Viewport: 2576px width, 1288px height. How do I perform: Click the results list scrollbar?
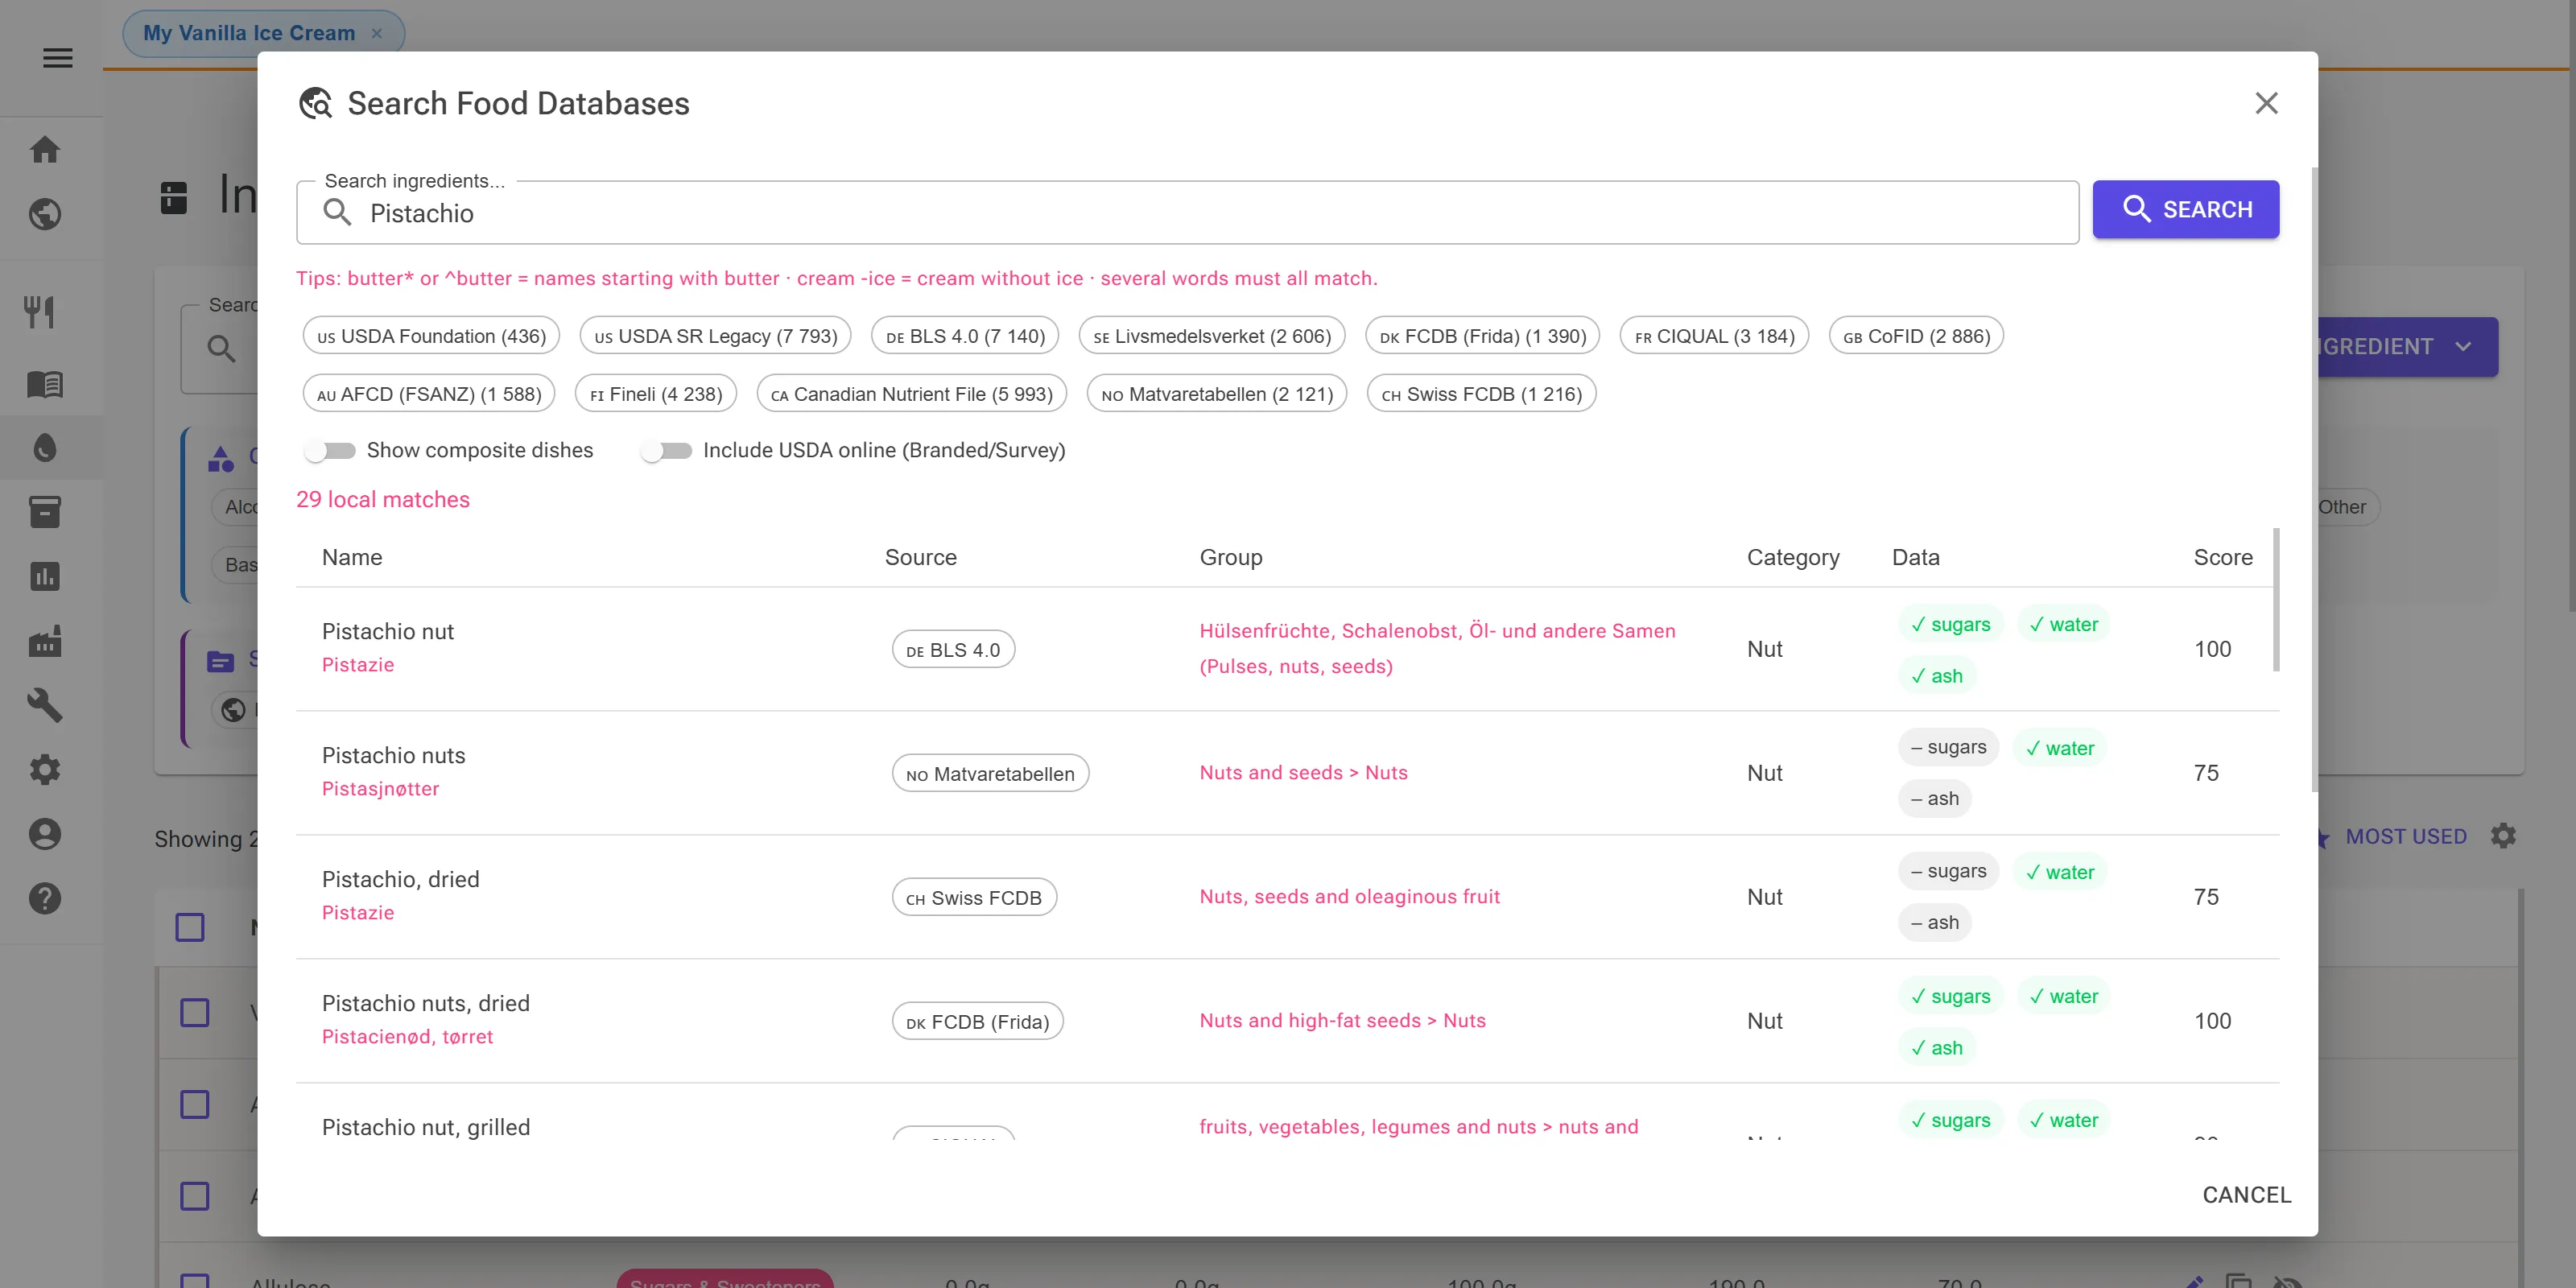pos(2276,600)
